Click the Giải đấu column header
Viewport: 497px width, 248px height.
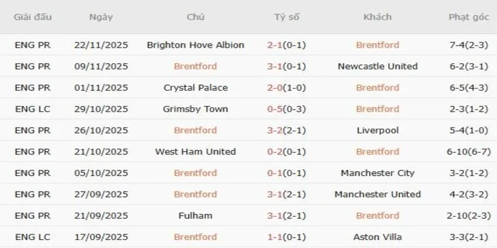[32, 17]
